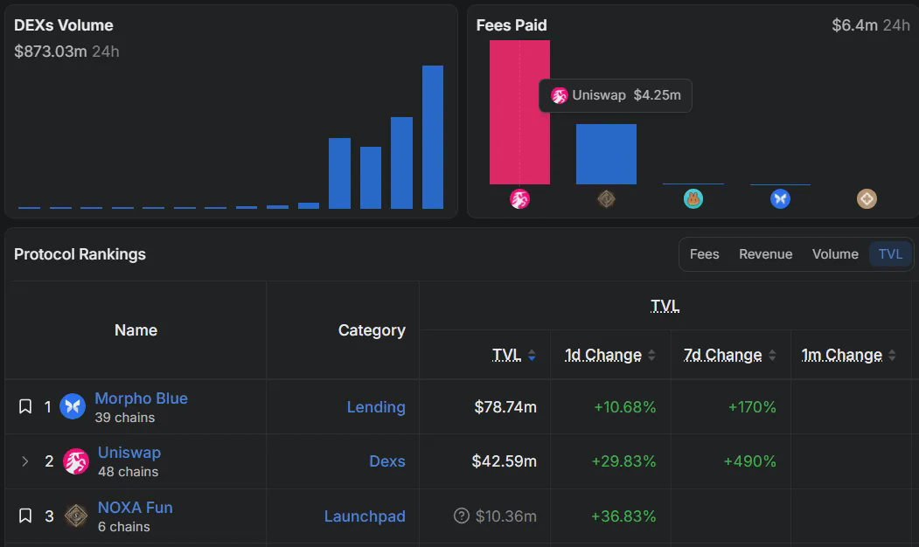
Task: Click the +29.83% 1d change value
Action: click(x=623, y=460)
